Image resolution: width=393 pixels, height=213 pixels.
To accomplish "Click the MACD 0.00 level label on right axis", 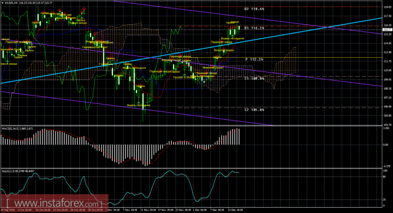I will 386,145.
